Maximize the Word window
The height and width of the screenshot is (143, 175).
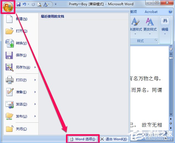click(157, 3)
